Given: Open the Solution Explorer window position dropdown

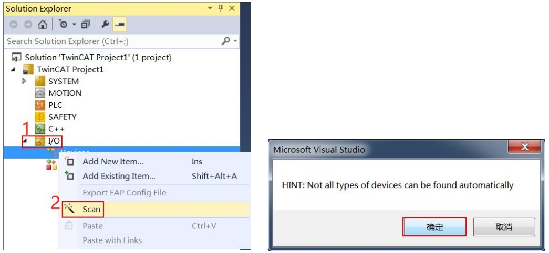Looking at the screenshot, I should click(211, 9).
